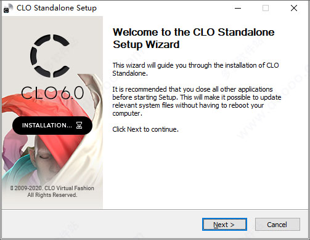Click the disabled maximize window box

pos(266,8)
